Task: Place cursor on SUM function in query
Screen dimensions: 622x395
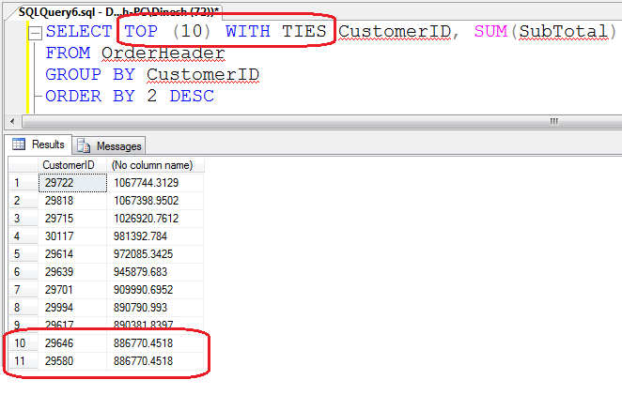Action: [491, 31]
